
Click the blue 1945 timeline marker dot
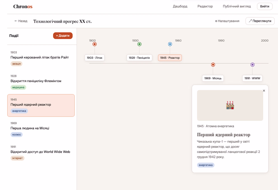(170, 44)
